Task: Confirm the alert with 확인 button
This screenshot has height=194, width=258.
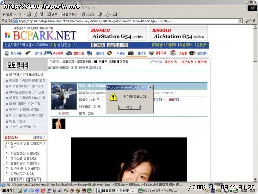Action: tap(130, 107)
